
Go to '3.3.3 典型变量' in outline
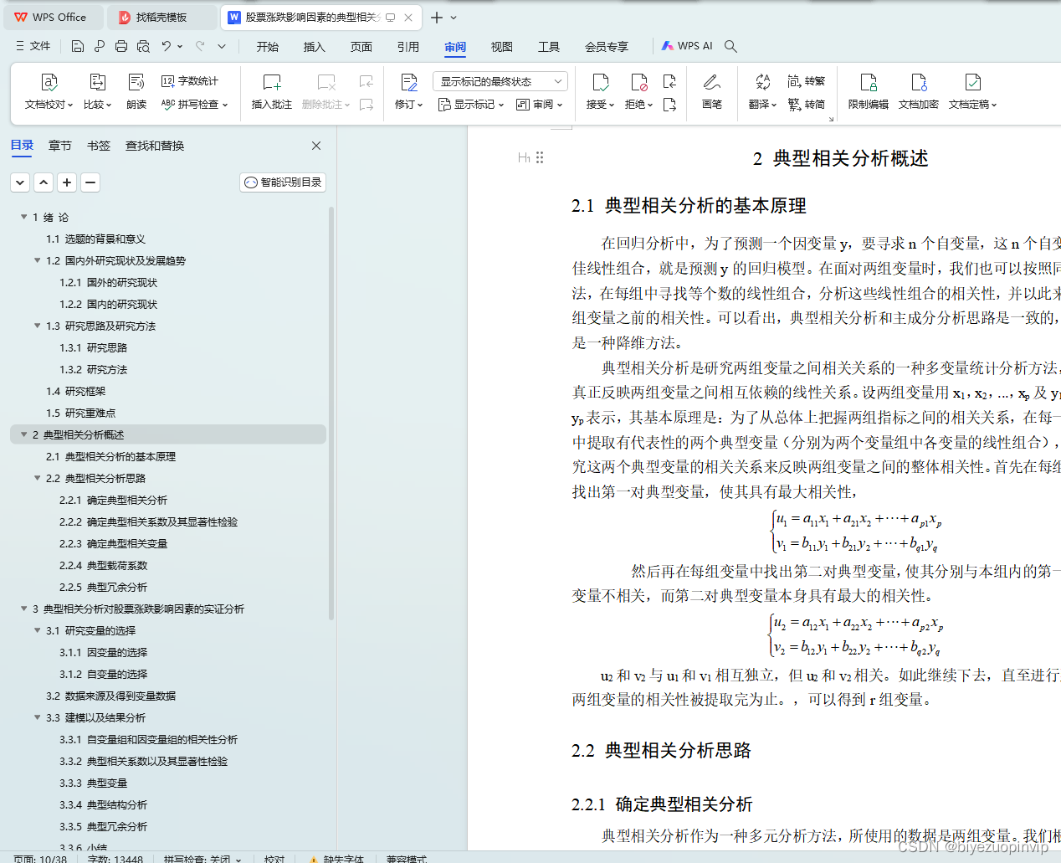coord(93,783)
